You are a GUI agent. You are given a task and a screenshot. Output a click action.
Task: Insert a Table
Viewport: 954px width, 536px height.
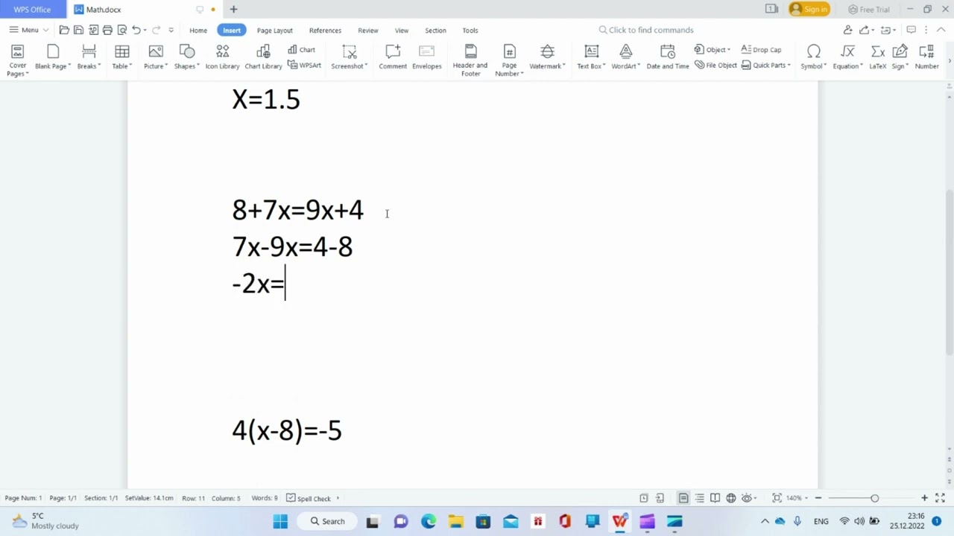click(x=121, y=58)
